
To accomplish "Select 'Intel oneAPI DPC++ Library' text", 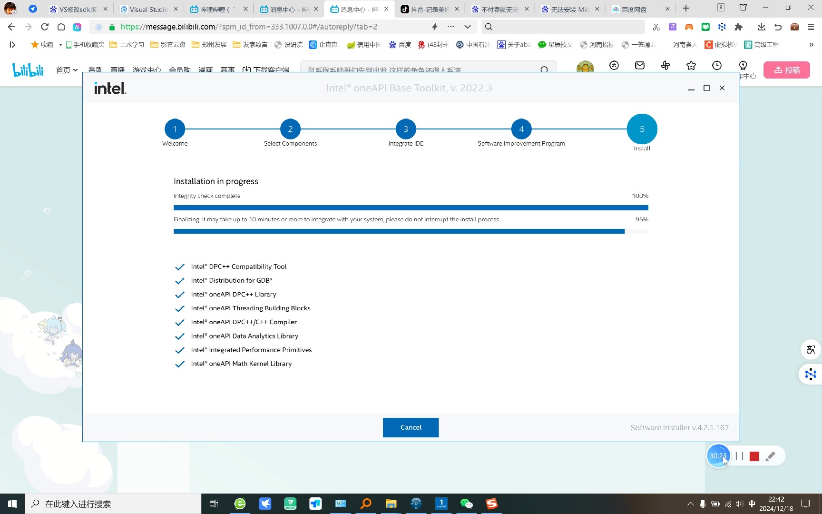I will [234, 294].
